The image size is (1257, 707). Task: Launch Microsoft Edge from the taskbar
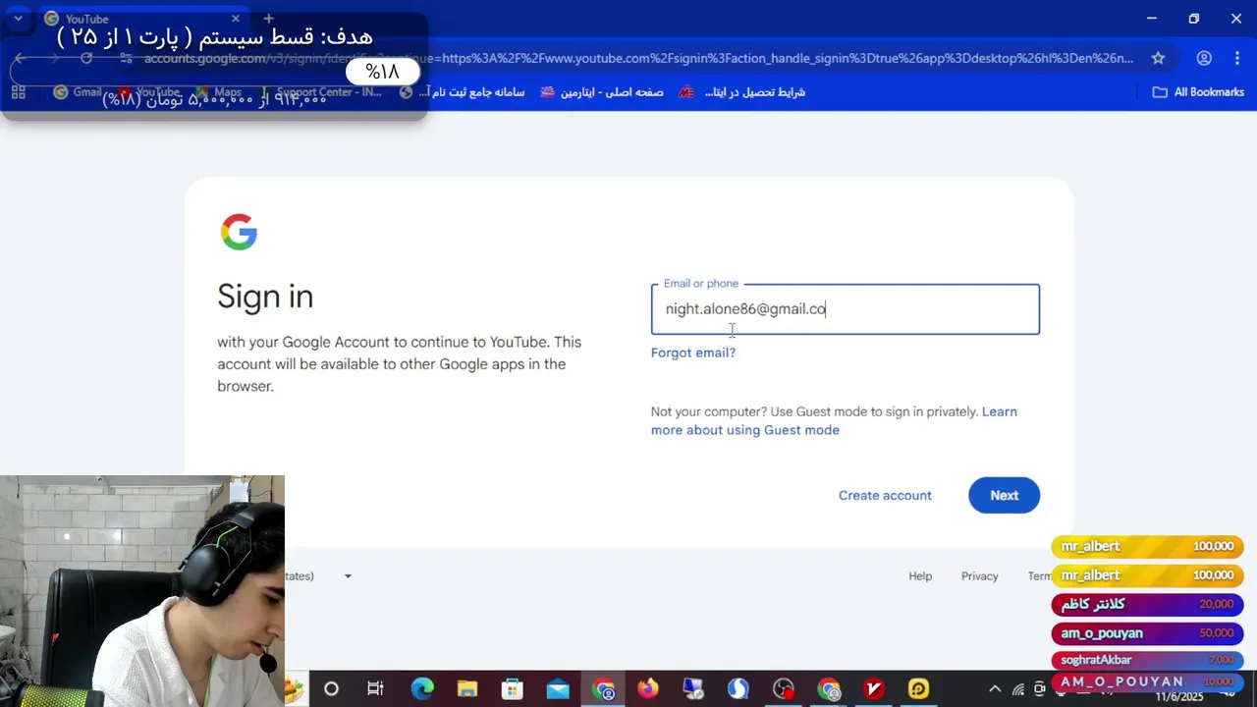(422, 689)
